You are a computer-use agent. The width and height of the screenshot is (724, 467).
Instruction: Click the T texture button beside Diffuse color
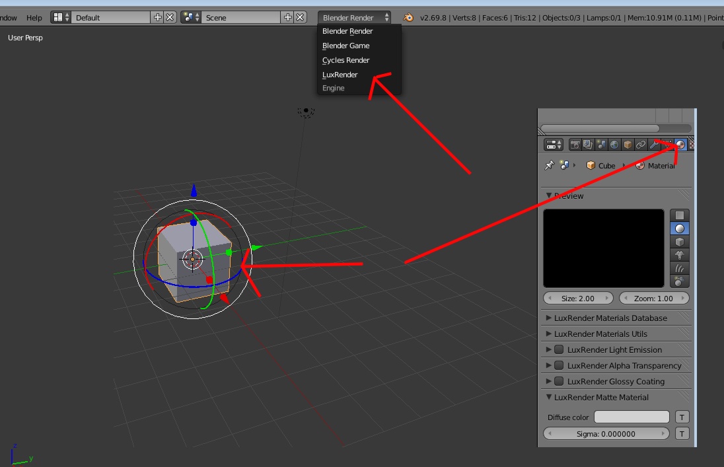tap(682, 417)
